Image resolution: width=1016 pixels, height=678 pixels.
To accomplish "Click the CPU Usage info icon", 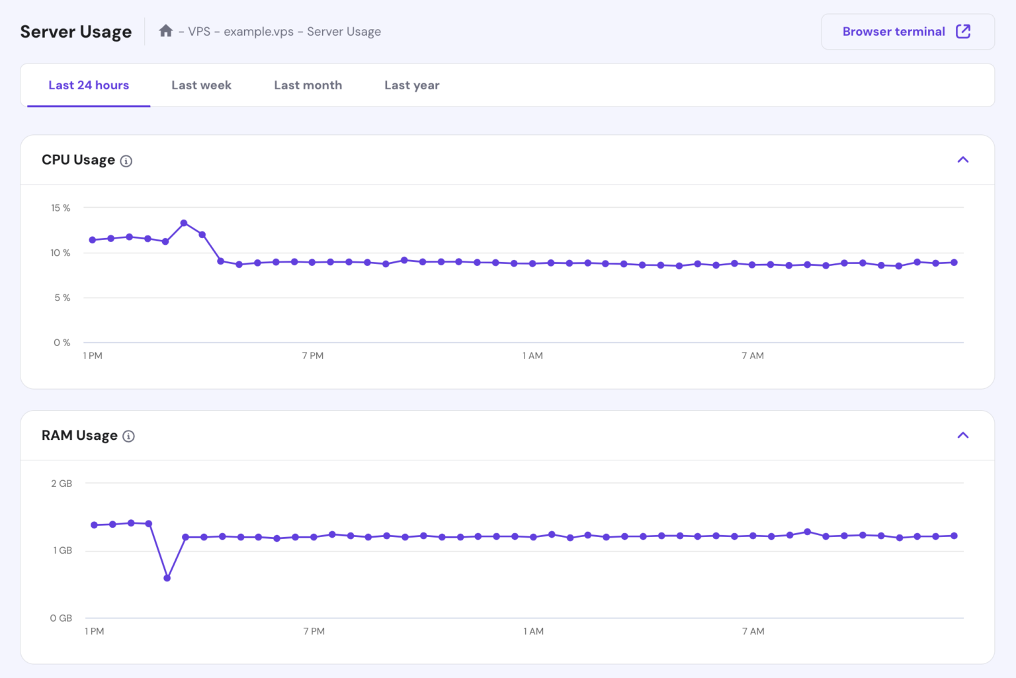I will point(126,160).
